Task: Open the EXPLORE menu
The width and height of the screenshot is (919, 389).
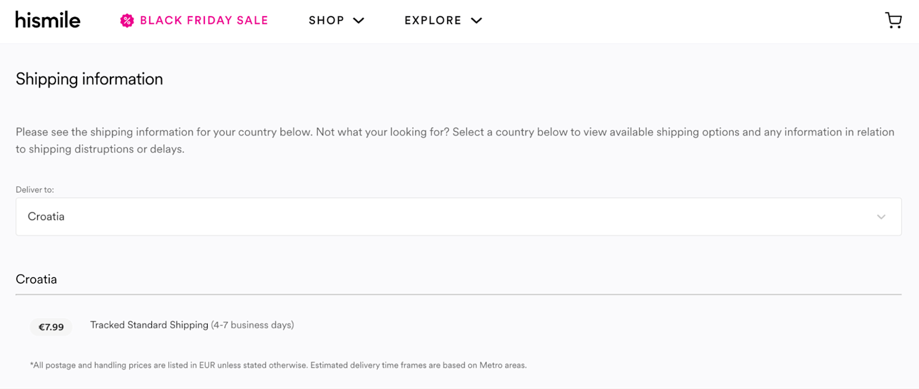Action: tap(433, 21)
